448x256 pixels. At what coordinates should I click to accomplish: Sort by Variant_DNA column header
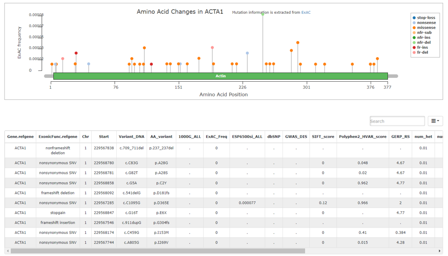(132, 137)
